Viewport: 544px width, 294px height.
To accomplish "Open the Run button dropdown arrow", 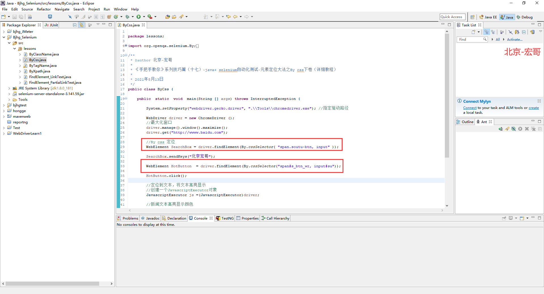I will pos(144,17).
